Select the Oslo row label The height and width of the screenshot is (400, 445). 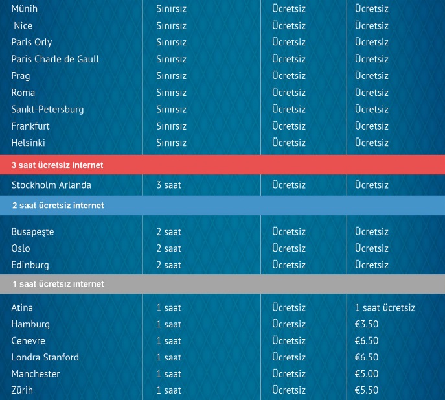(21, 248)
